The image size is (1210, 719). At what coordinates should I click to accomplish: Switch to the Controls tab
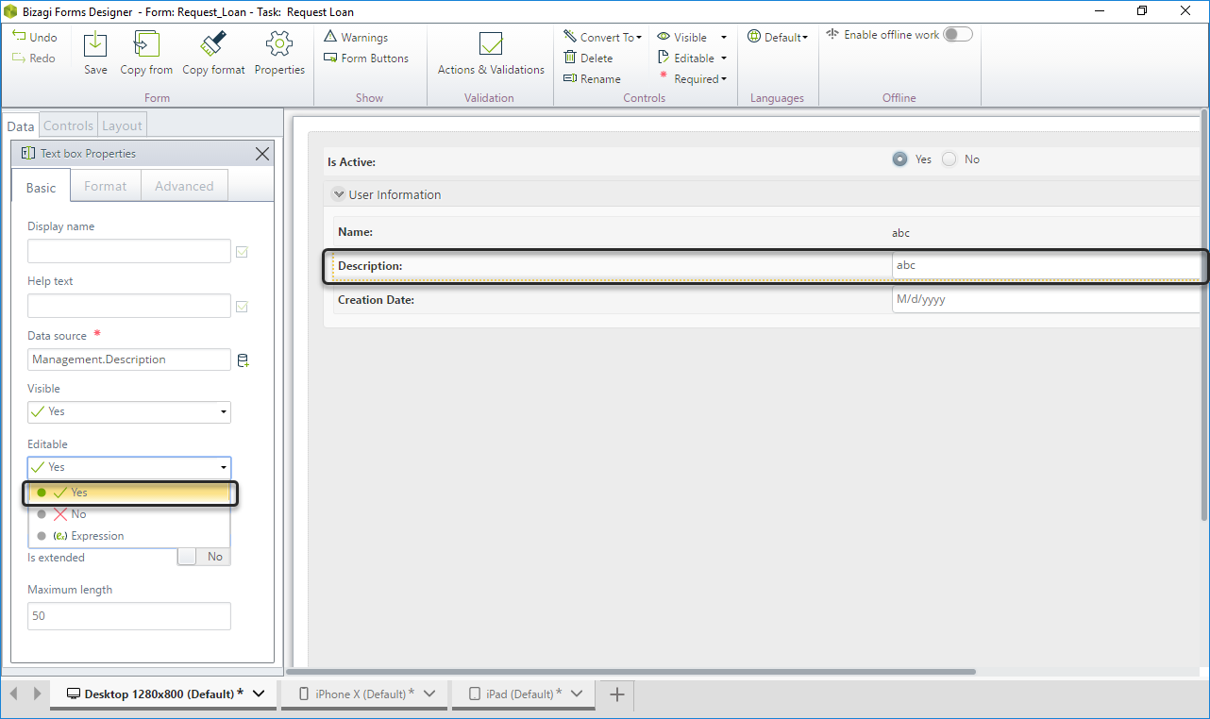pyautogui.click(x=68, y=125)
